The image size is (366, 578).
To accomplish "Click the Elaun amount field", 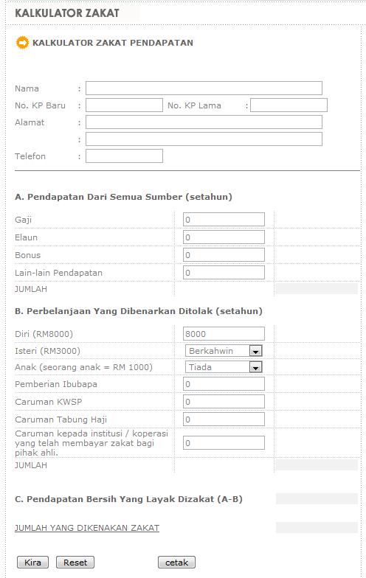I will tap(224, 237).
